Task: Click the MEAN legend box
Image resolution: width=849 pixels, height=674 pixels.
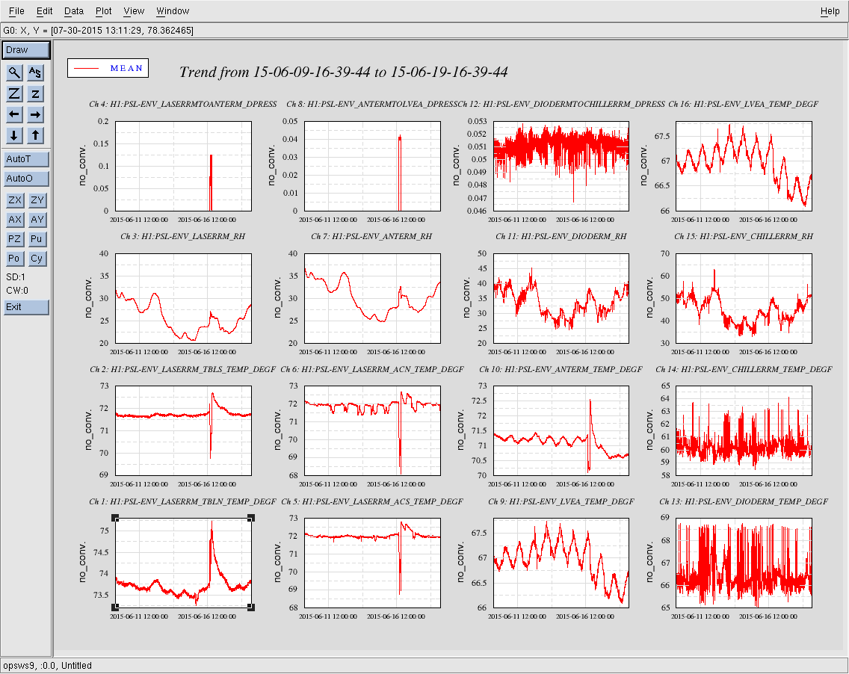Action: [108, 68]
